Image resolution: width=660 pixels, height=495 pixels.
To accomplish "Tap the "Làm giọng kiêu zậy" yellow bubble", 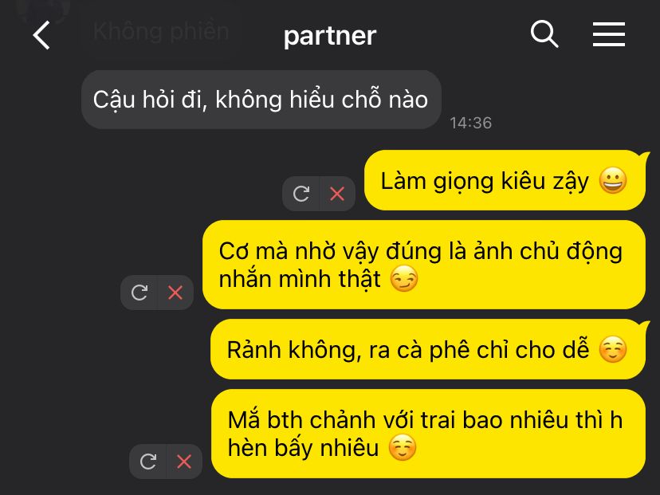I will pyautogui.click(x=505, y=180).
